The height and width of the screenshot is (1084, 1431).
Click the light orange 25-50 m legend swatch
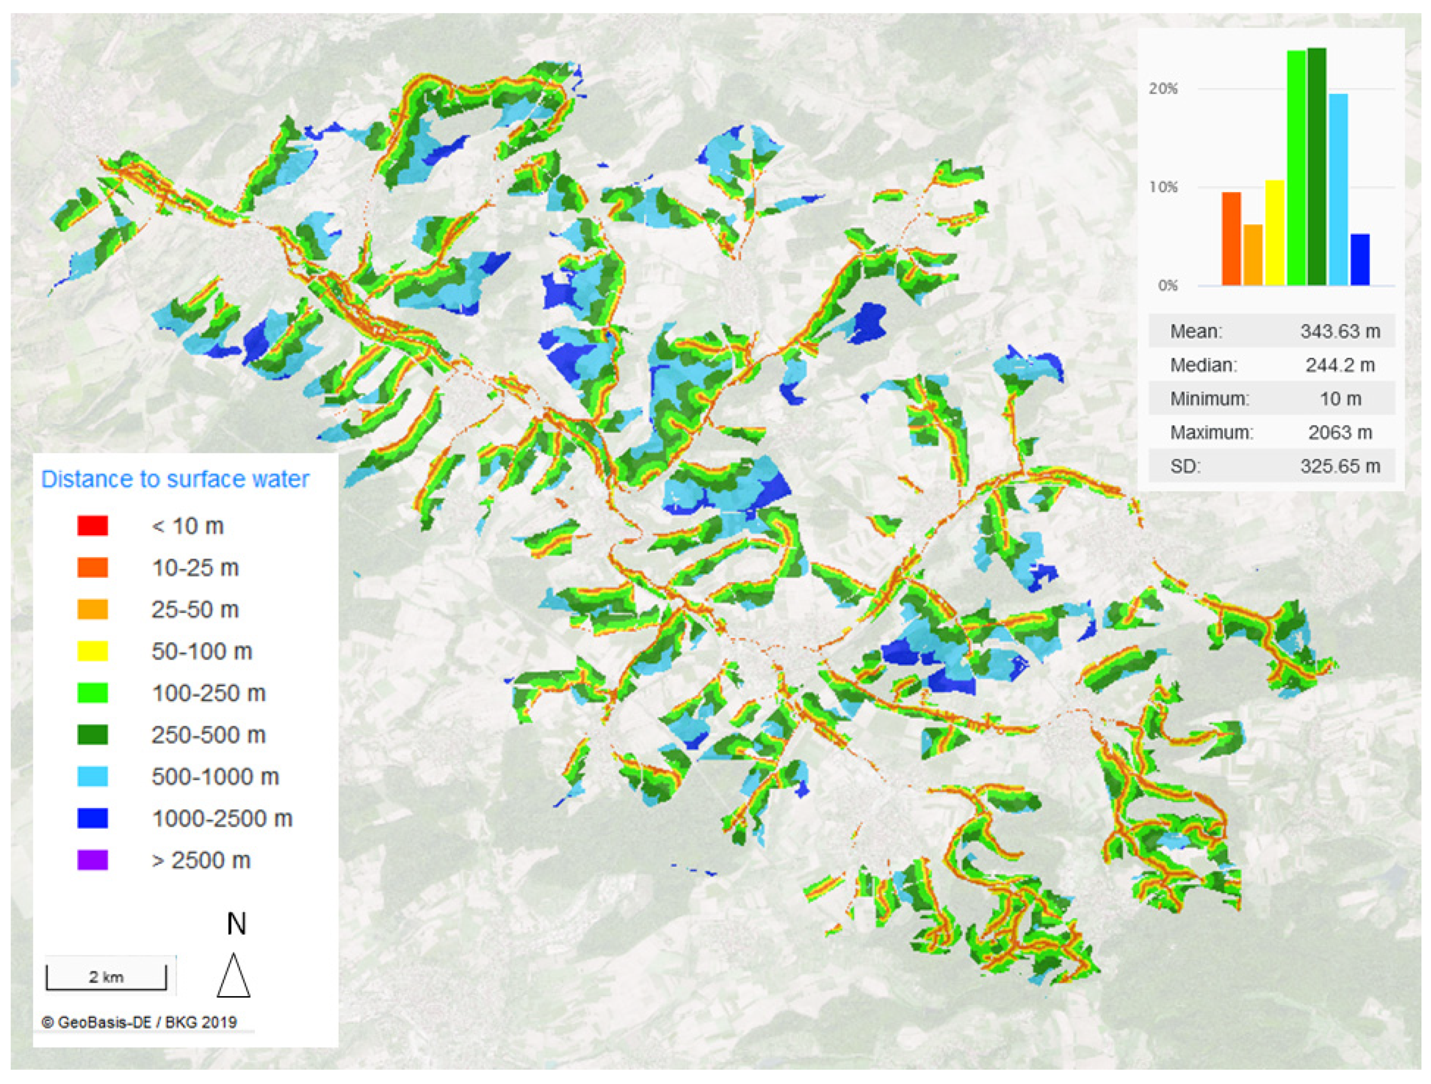click(92, 609)
